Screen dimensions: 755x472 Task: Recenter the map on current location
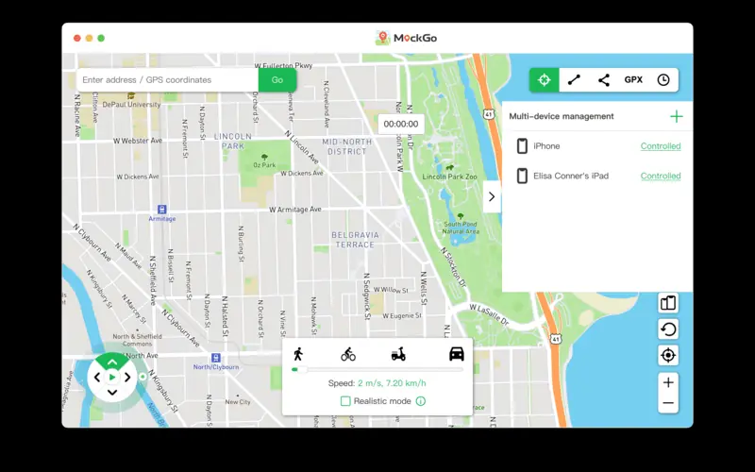[x=668, y=356]
